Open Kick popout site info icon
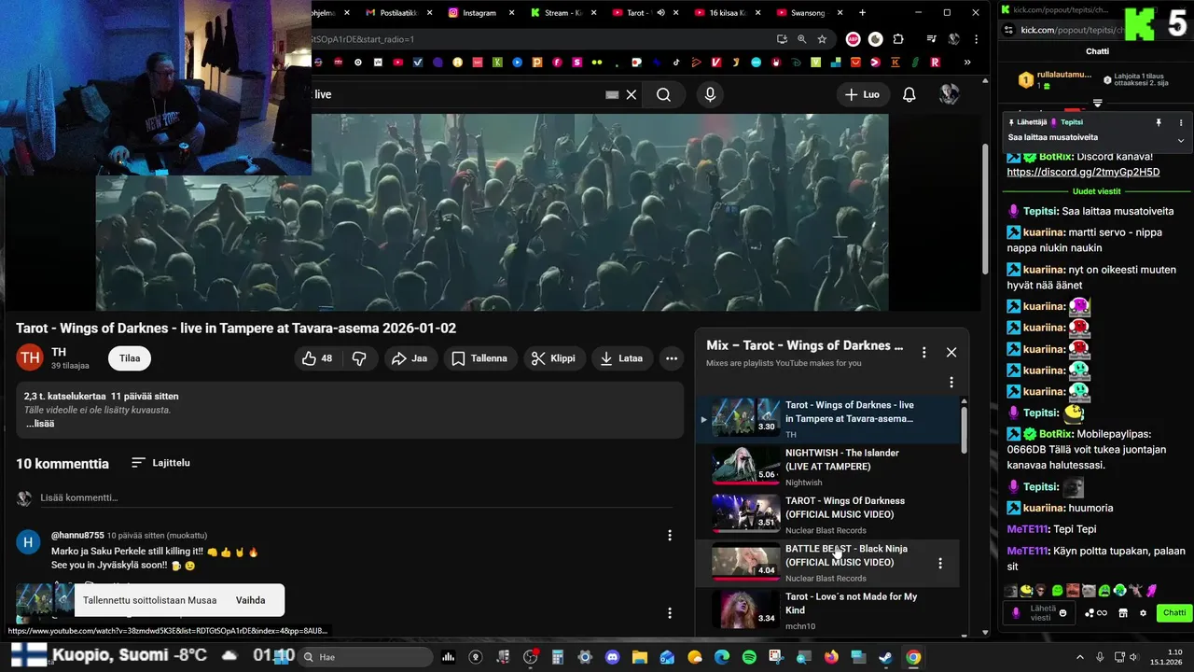Viewport: 1194px width, 672px height. click(x=1008, y=30)
